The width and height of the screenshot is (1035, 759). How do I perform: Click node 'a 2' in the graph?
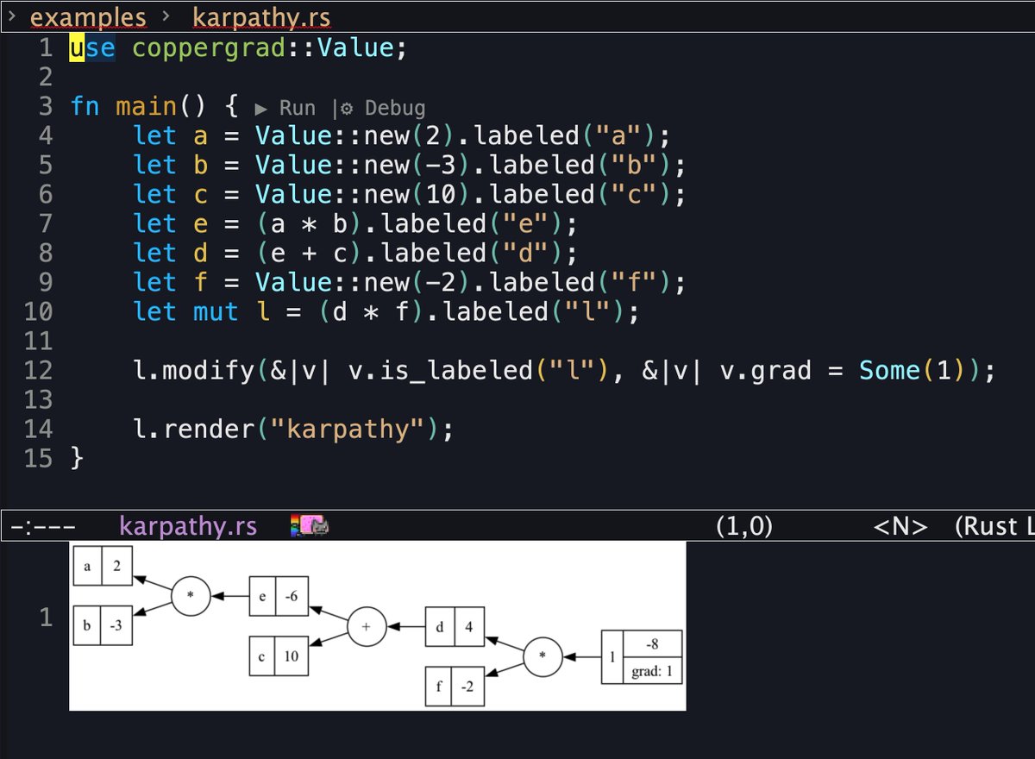(103, 567)
